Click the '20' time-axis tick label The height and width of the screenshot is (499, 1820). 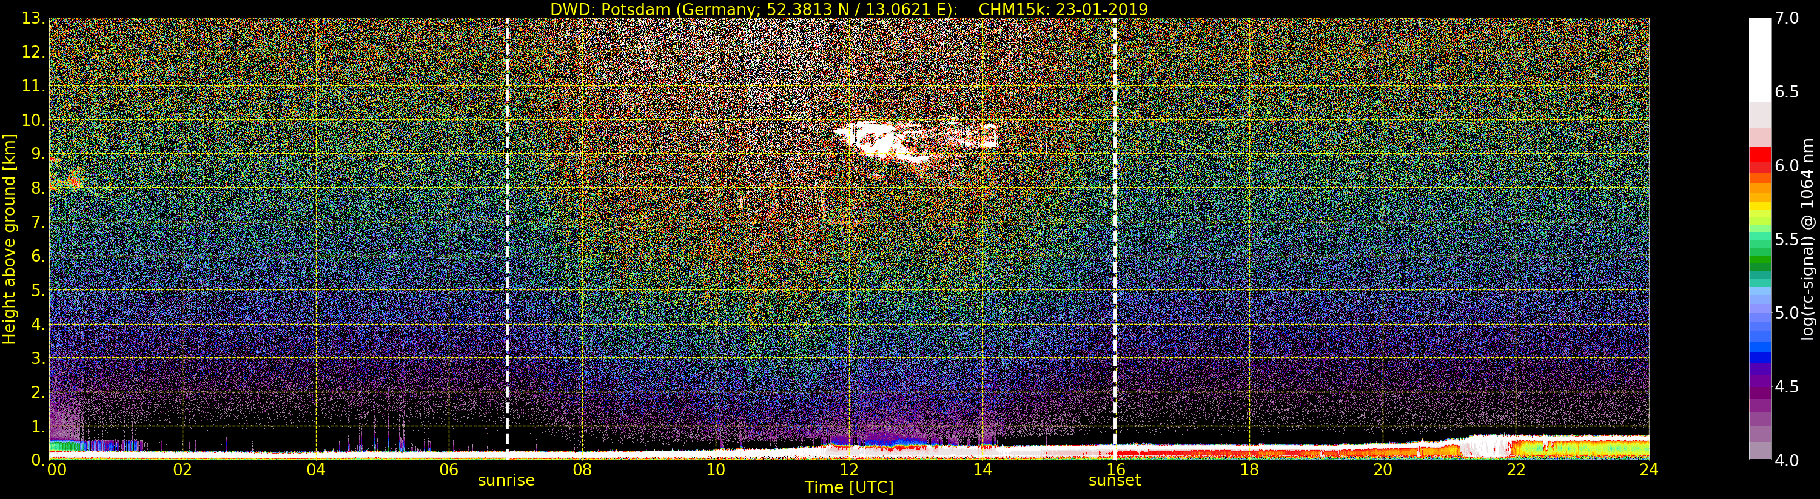click(1382, 470)
